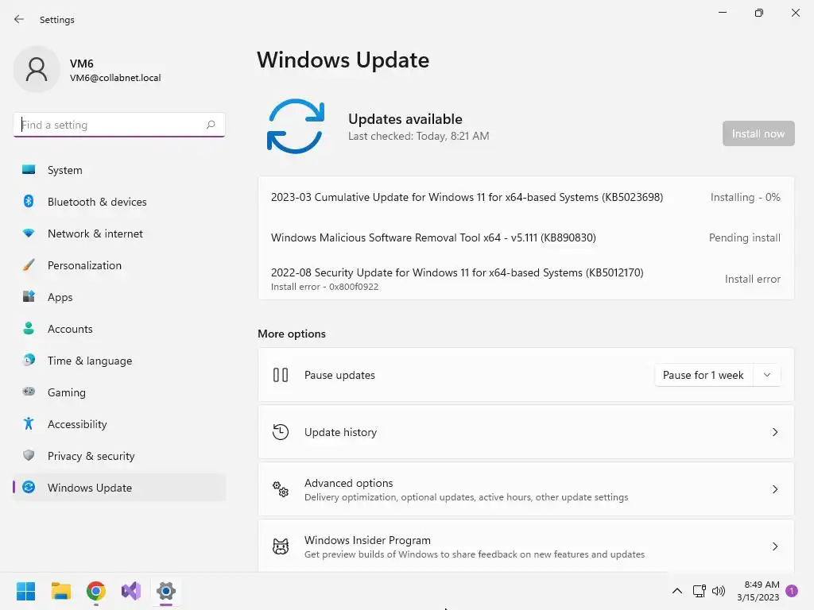Open Privacy & security settings page

(x=119, y=456)
